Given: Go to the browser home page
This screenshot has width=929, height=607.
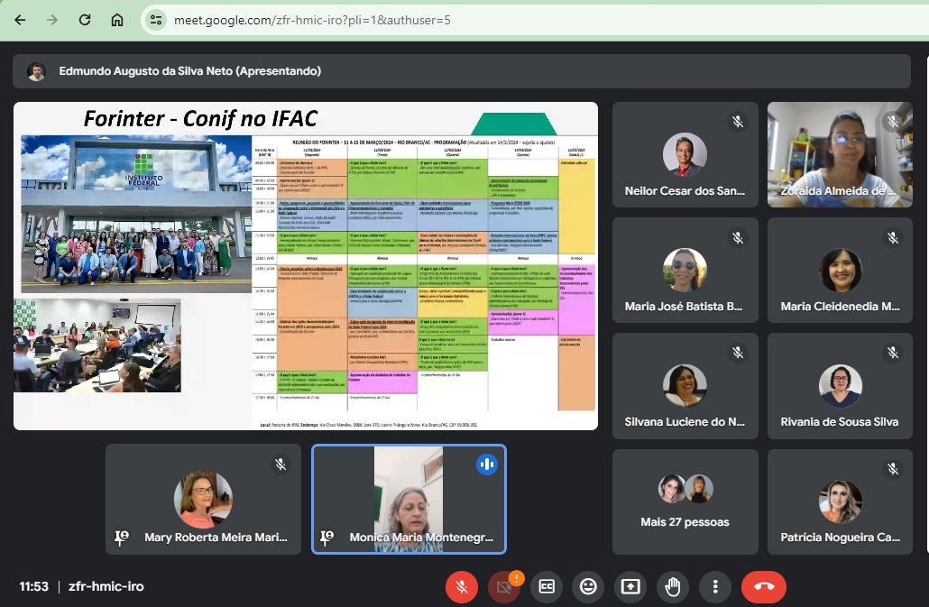Looking at the screenshot, I should (x=117, y=20).
